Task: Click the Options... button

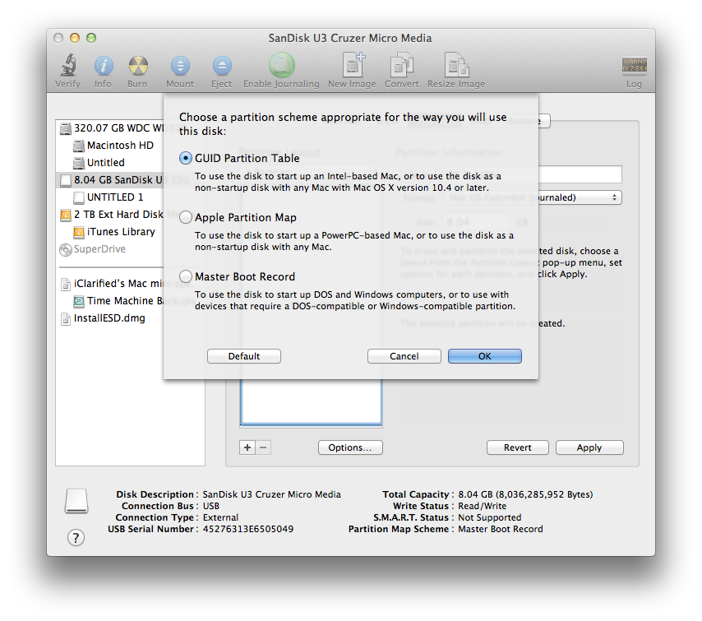Action: coord(350,447)
